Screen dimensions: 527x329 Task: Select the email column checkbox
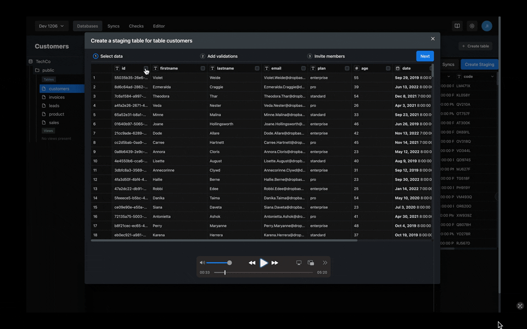(303, 69)
